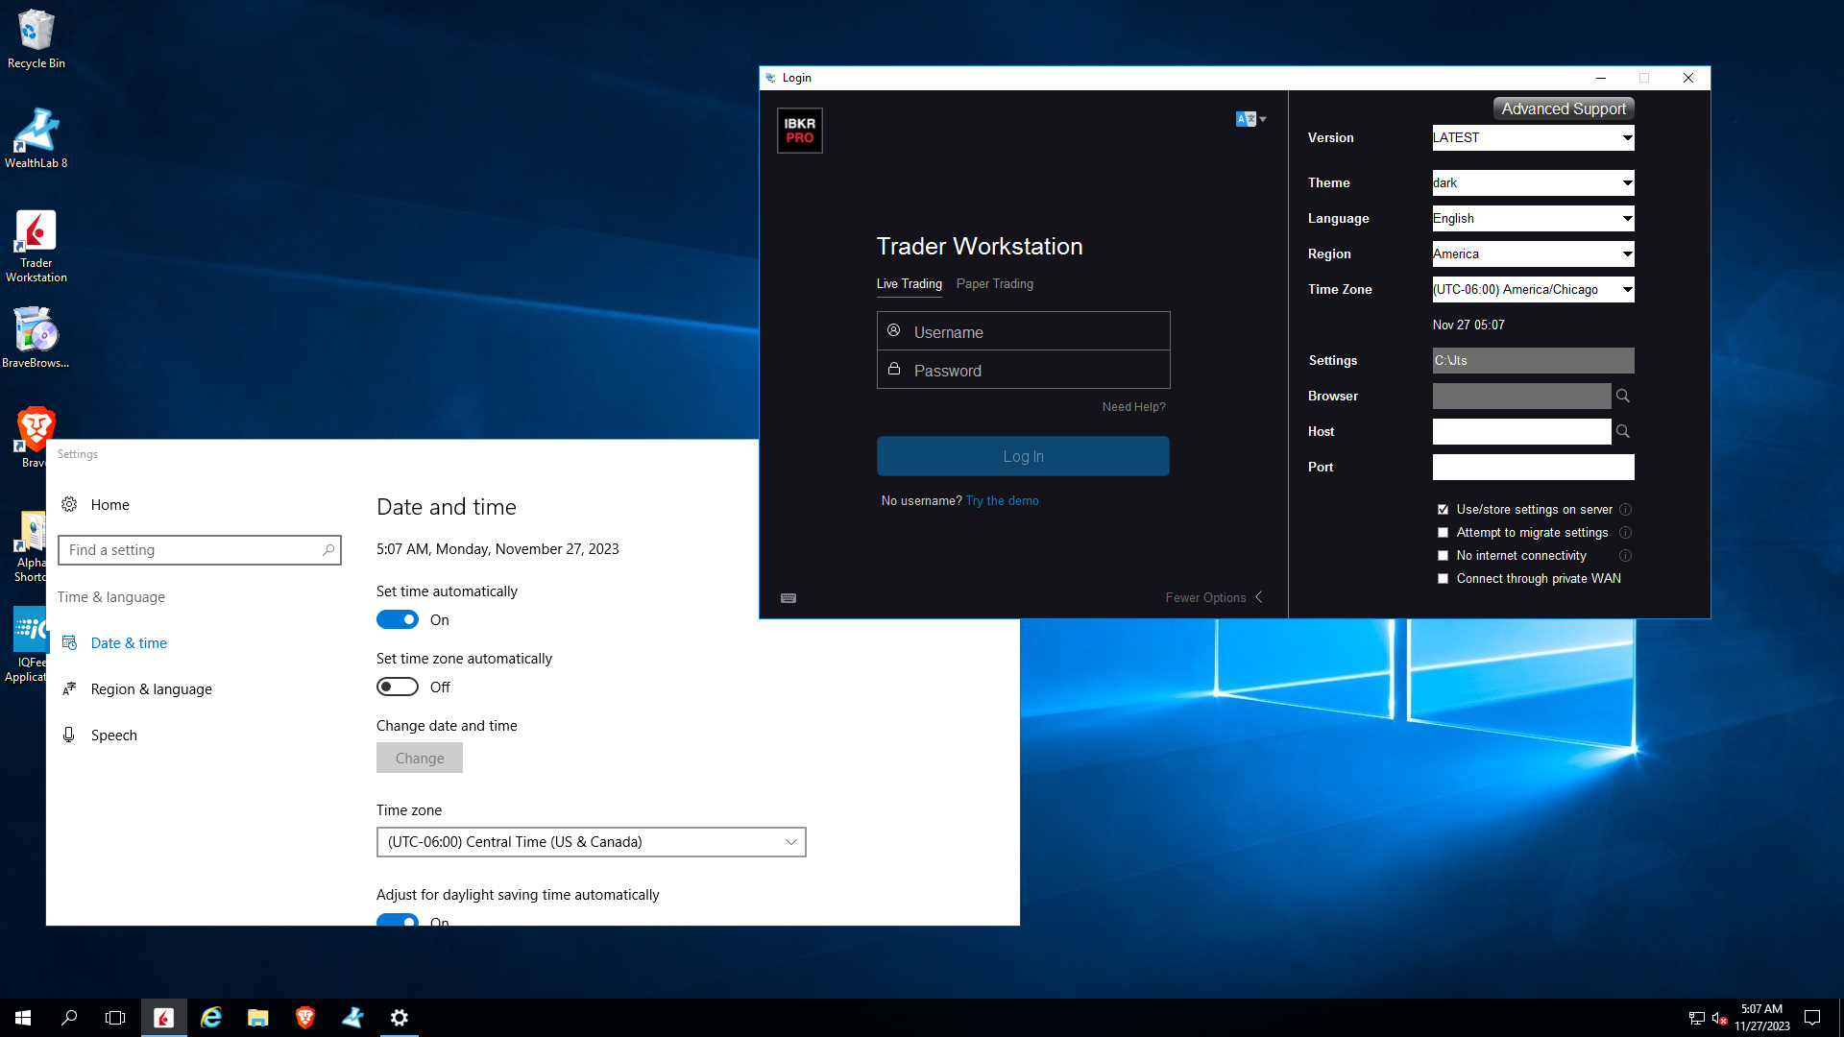1844x1037 pixels.
Task: Click the Change date and time button
Action: [x=420, y=758]
